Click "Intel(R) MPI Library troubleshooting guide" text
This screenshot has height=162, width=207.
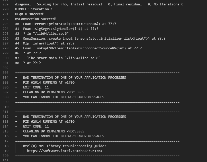(x=63, y=146)
